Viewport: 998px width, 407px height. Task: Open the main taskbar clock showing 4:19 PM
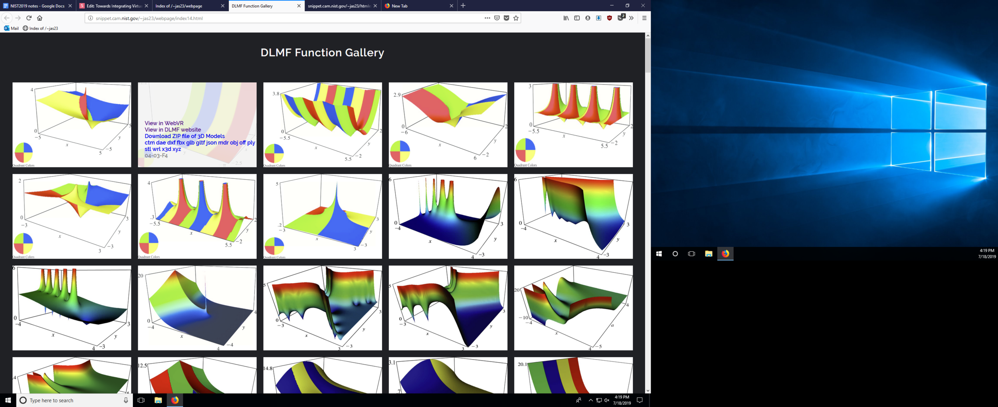622,400
